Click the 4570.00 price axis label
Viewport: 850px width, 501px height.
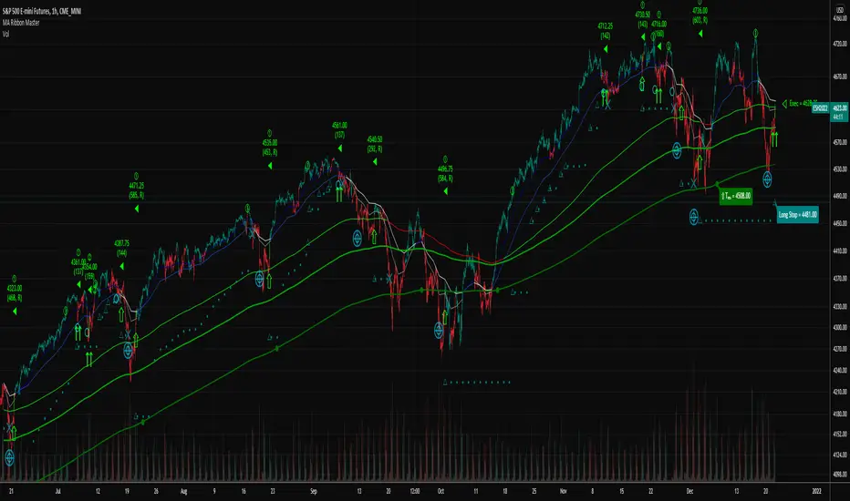tap(840, 142)
